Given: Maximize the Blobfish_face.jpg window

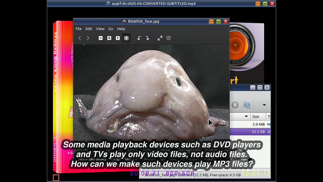Looking at the screenshot, I should (219, 21).
